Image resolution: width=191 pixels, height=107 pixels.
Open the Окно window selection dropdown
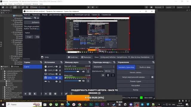point(127,57)
